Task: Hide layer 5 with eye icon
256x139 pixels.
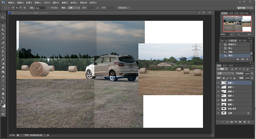Action: tap(218, 87)
